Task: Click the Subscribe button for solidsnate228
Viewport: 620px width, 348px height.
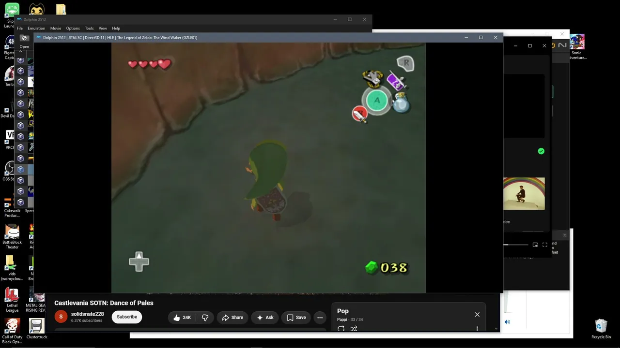Action: 127,317
